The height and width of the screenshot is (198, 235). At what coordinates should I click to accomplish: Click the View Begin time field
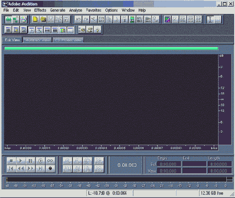[169, 171]
